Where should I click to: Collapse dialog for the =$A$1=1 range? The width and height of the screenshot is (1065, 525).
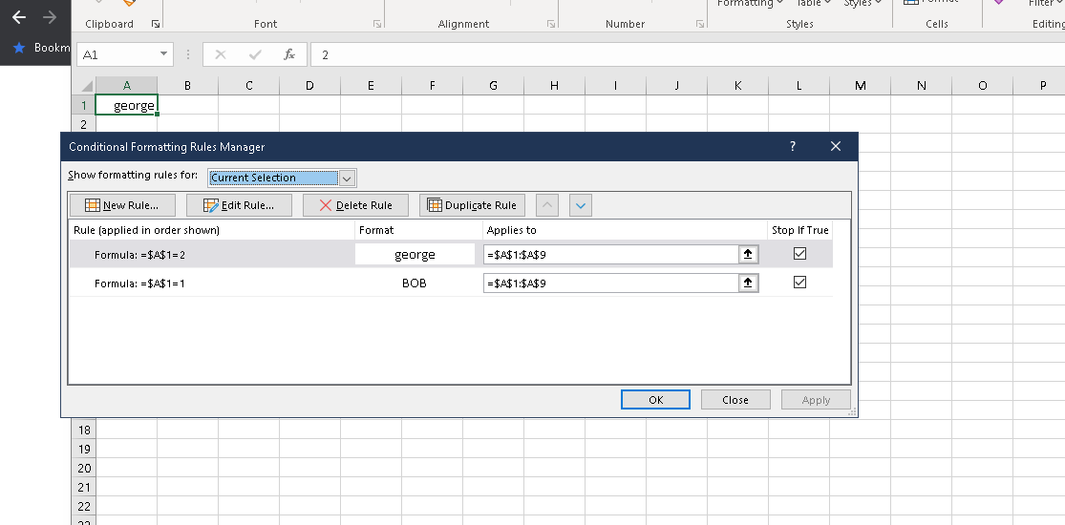tap(748, 283)
